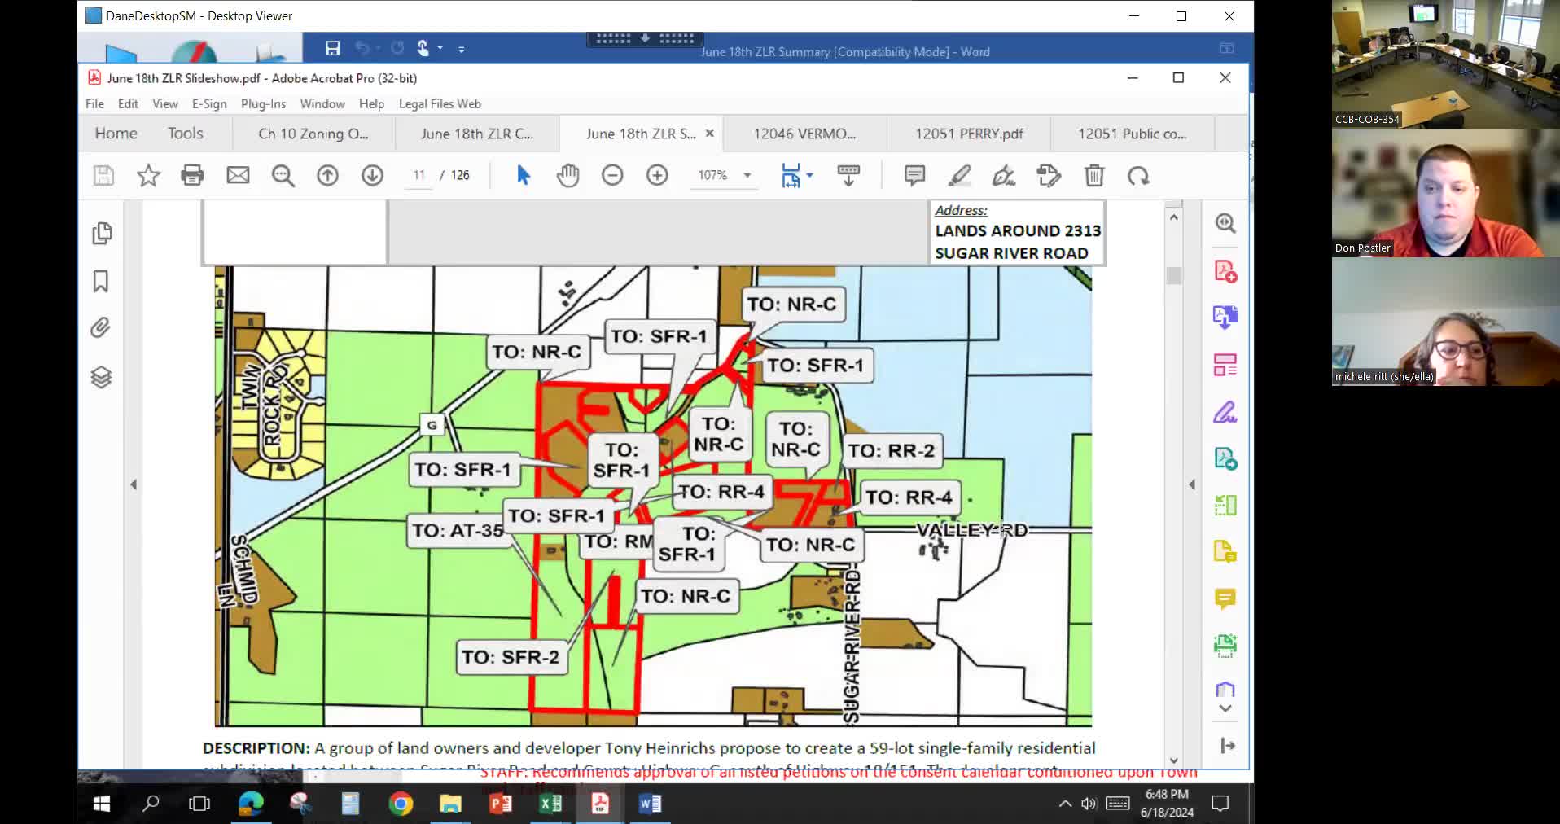The image size is (1560, 824).
Task: Expand the page fit options dropdown
Action: tap(808, 173)
